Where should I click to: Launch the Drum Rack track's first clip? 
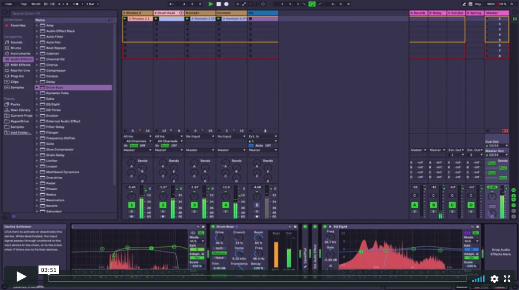pos(156,19)
